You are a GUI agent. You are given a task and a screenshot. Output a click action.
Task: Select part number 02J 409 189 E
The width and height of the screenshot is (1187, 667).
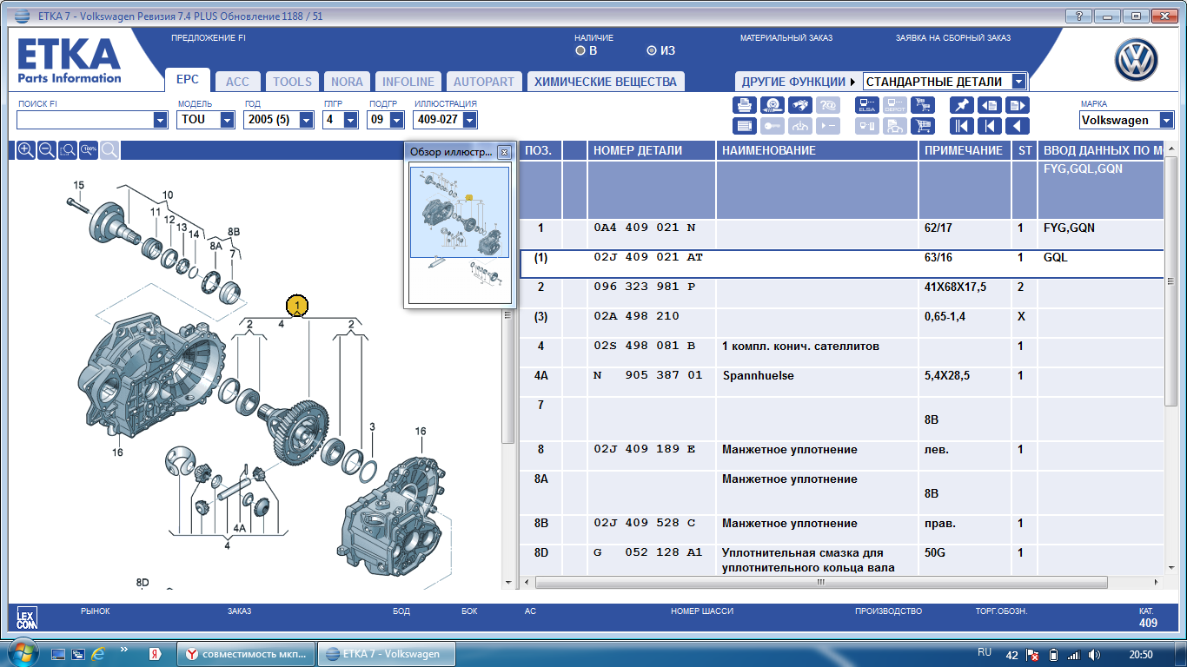pos(645,450)
